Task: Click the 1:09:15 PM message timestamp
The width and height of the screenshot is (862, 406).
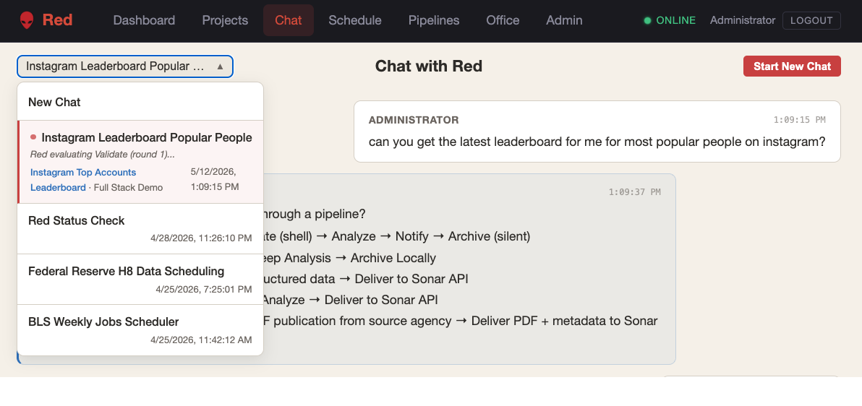Action: 799,120
